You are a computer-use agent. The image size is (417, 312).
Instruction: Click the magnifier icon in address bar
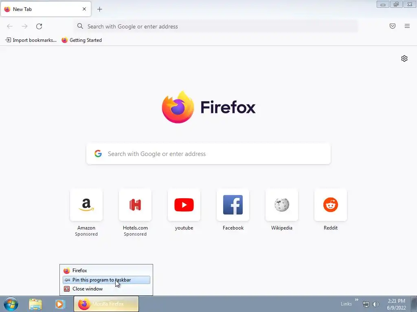point(80,26)
